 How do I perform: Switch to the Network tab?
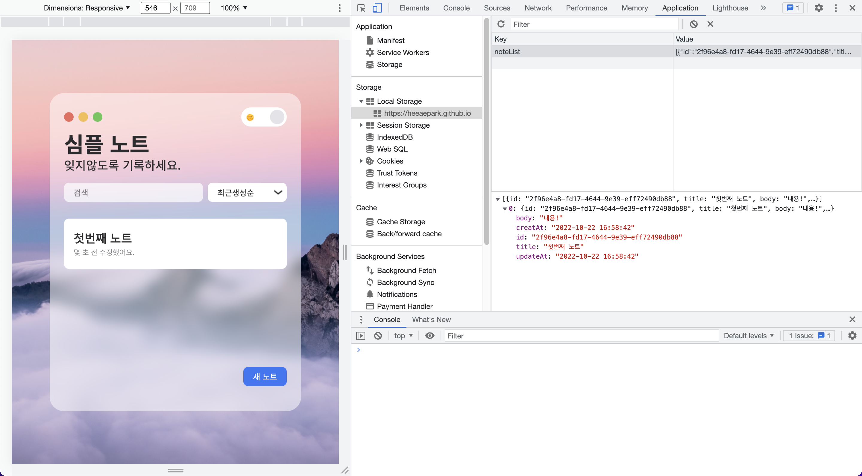point(538,8)
